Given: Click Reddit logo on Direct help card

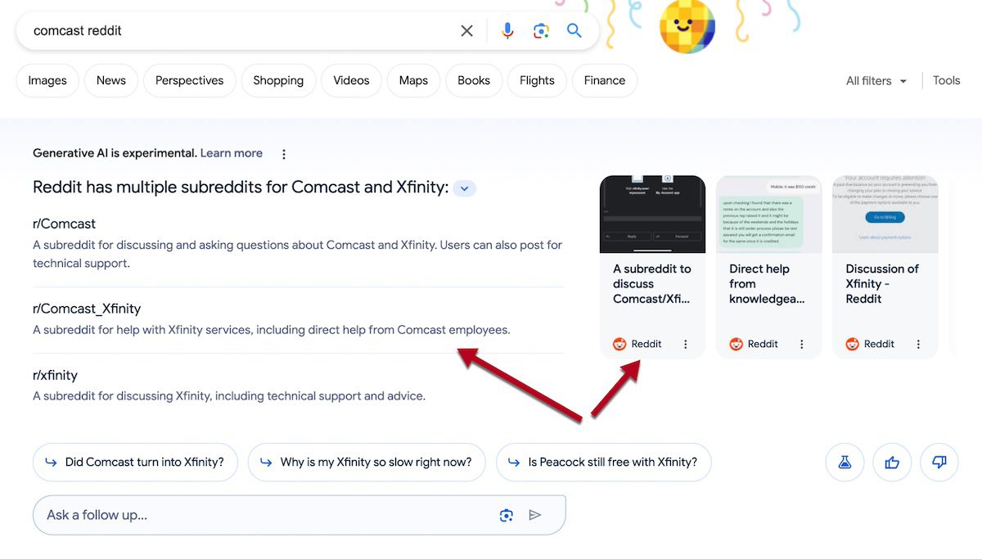Looking at the screenshot, I should [x=736, y=345].
